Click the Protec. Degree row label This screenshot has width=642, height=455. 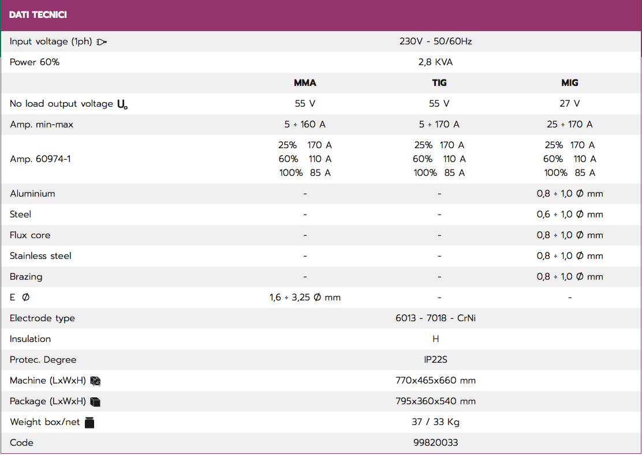pos(43,360)
